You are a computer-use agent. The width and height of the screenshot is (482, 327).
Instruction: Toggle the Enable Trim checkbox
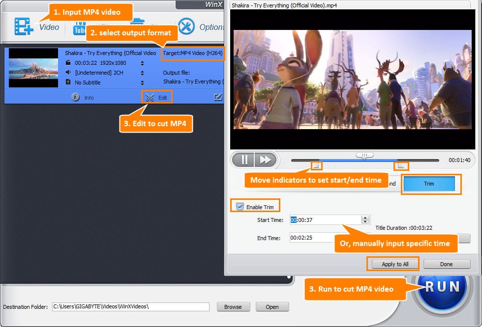240,206
